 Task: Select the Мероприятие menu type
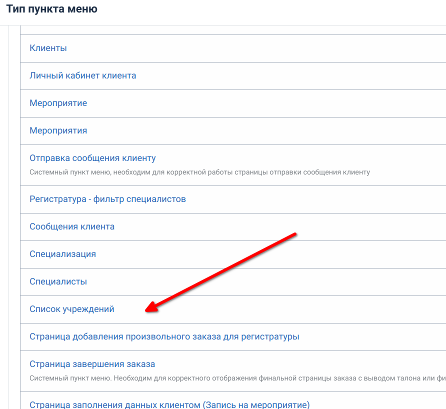tap(58, 103)
